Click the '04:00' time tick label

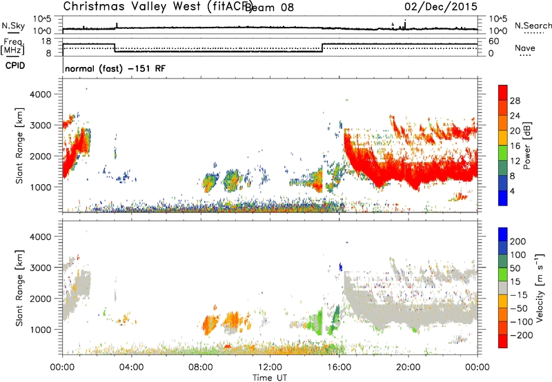(131, 368)
